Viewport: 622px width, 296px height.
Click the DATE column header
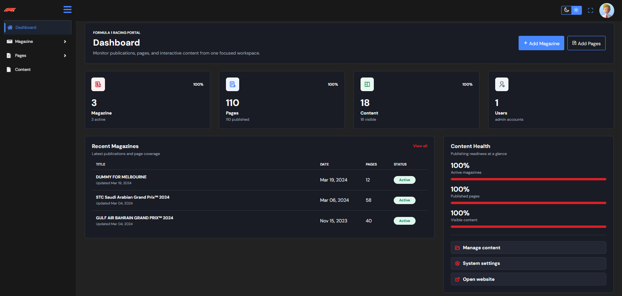324,164
